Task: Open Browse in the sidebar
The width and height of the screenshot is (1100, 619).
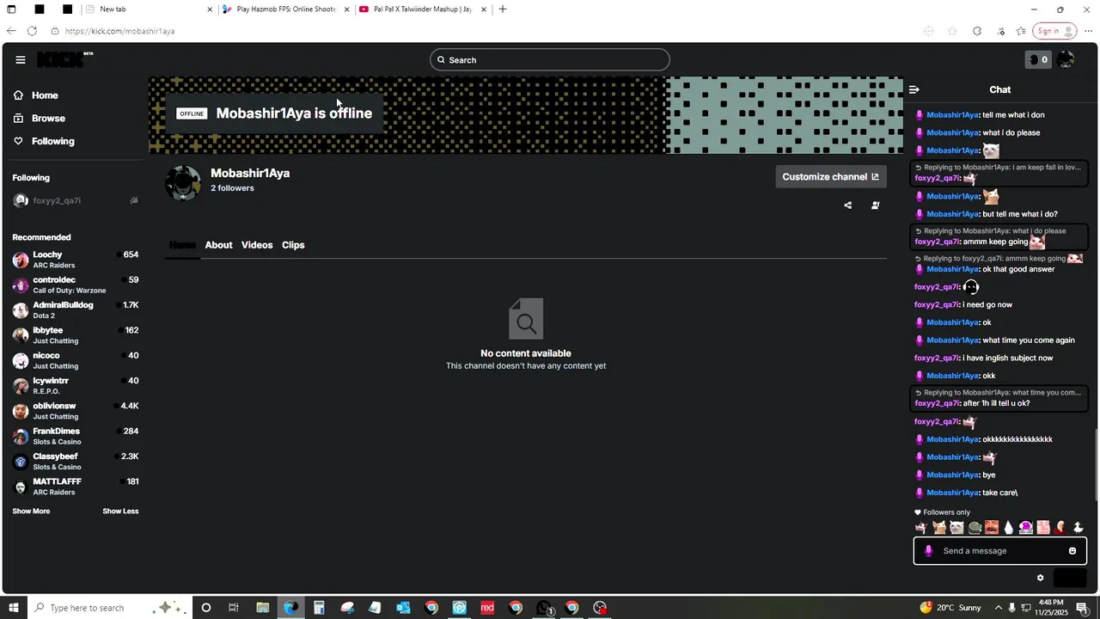Action: [39, 119]
